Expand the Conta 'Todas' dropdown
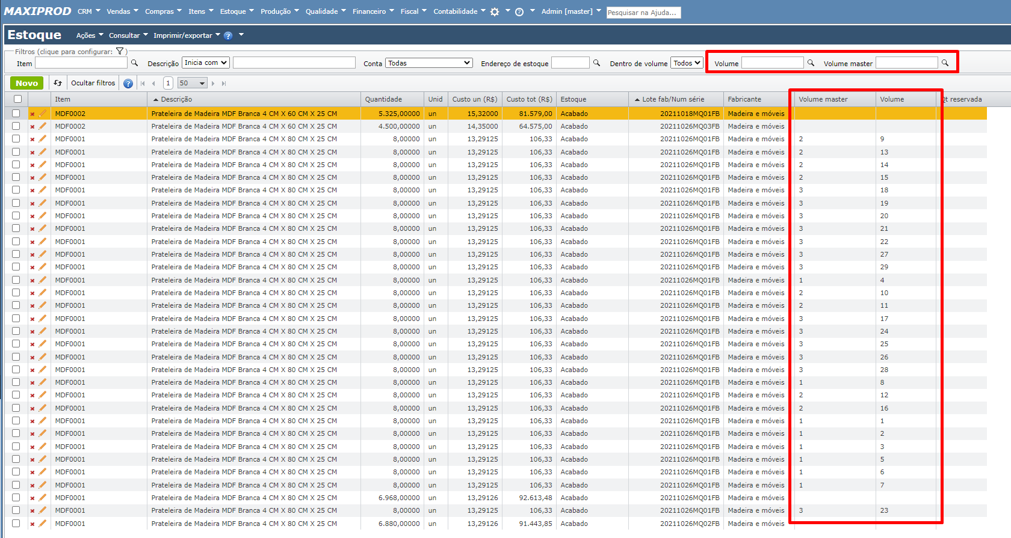The width and height of the screenshot is (1011, 538). pyautogui.click(x=428, y=63)
